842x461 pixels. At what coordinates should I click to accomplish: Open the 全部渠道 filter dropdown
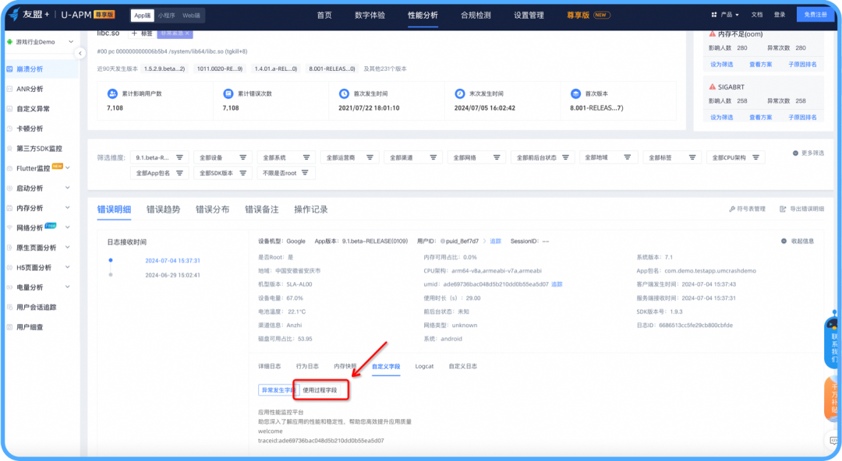413,158
